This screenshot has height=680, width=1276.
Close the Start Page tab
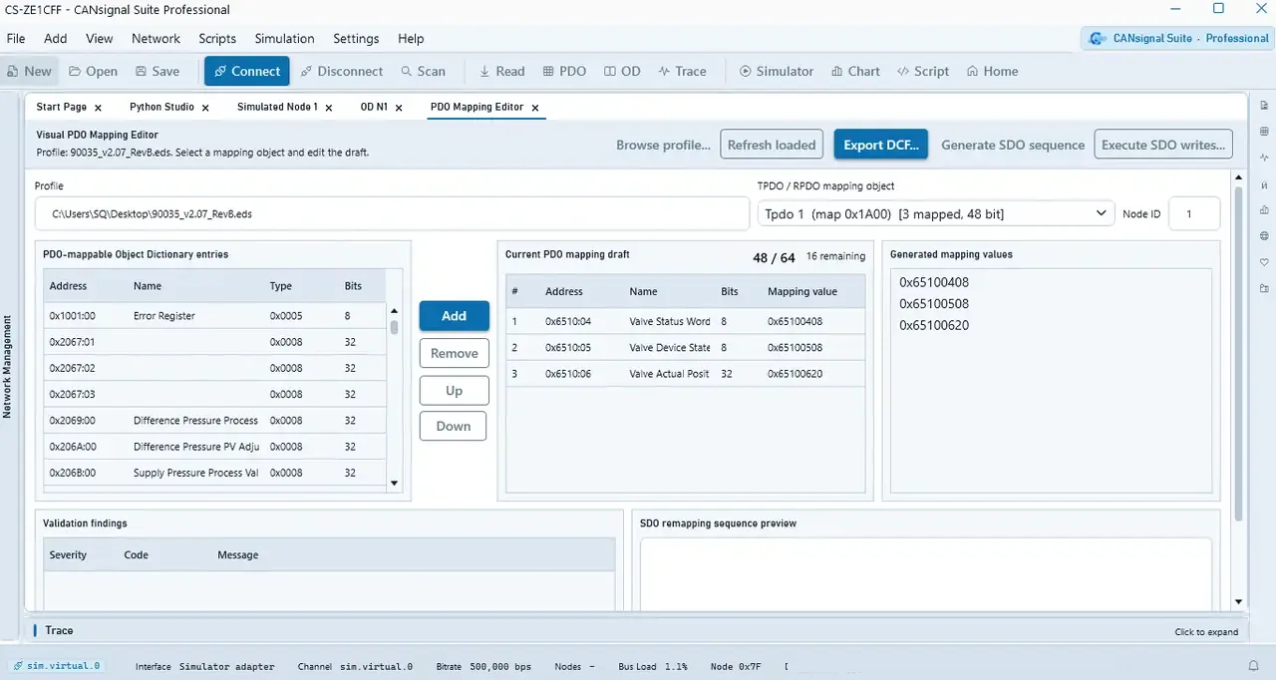click(98, 108)
